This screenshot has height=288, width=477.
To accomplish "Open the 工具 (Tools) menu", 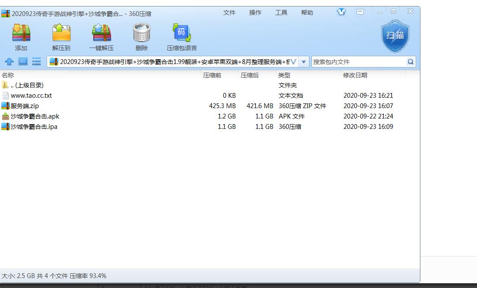I will (x=281, y=13).
